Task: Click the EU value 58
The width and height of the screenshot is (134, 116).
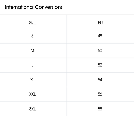Action: coord(100,109)
